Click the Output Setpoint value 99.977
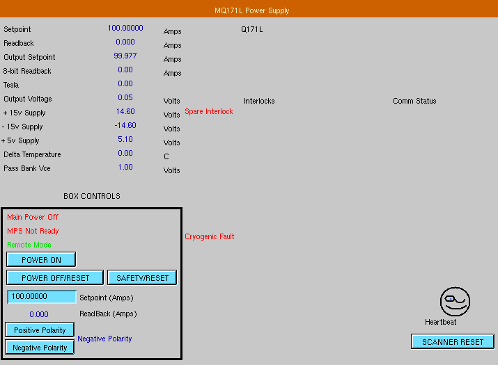The image size is (498, 365). 125,56
